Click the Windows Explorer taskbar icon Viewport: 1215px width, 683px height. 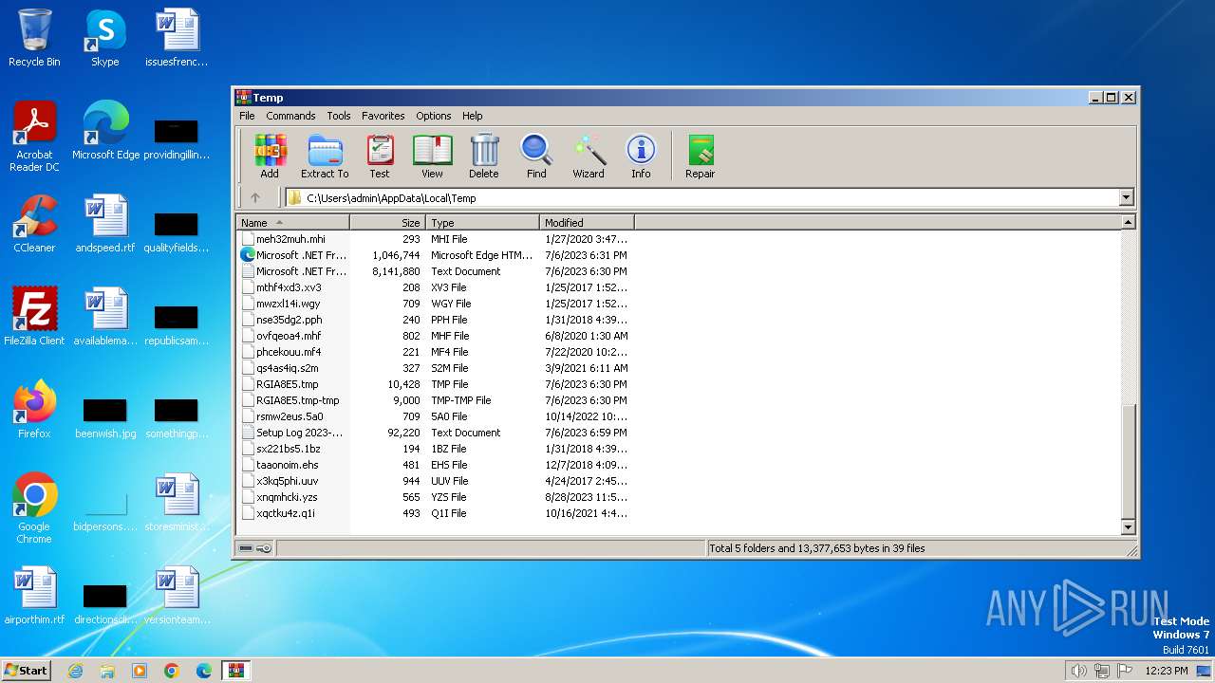pos(107,671)
